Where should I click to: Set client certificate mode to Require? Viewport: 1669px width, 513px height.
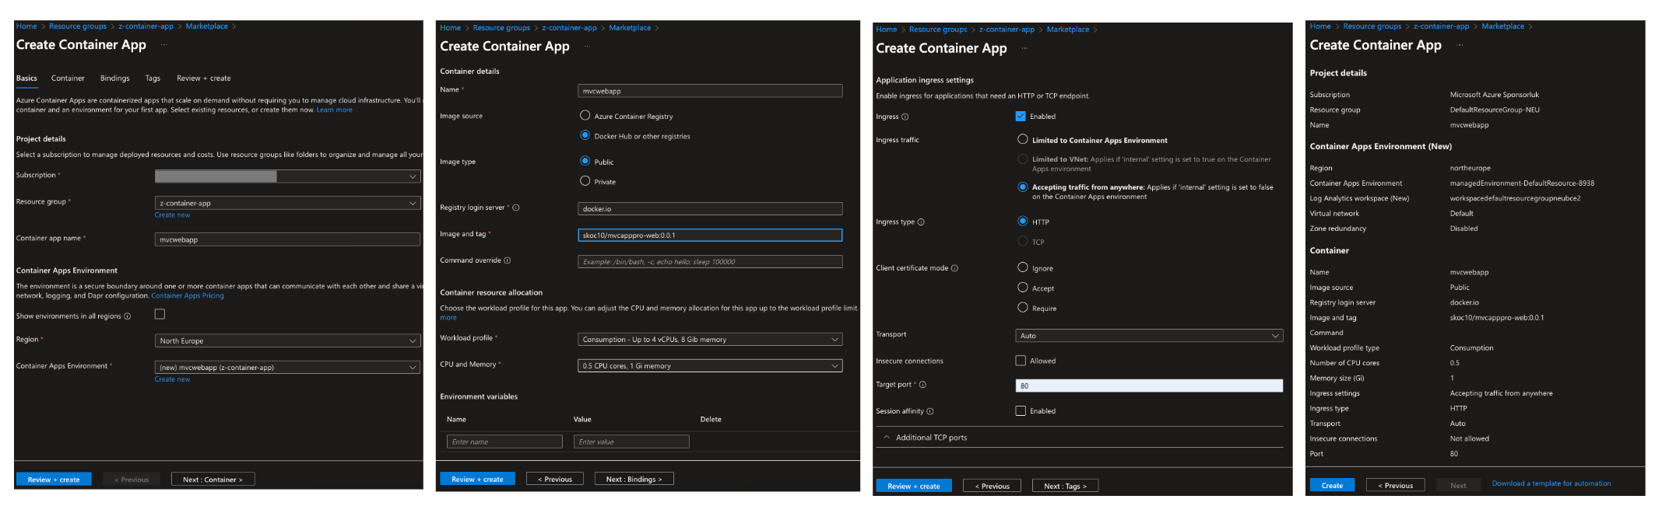coord(1024,308)
